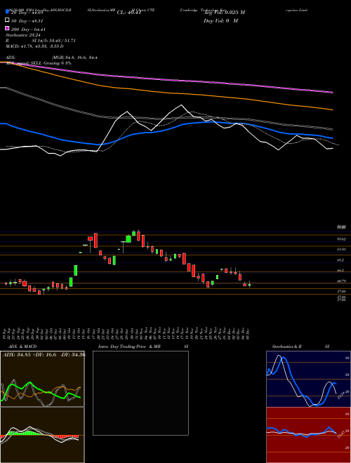Open the red RSI indicator panel
The height and width of the screenshot is (463, 351).
pyautogui.click(x=308, y=435)
